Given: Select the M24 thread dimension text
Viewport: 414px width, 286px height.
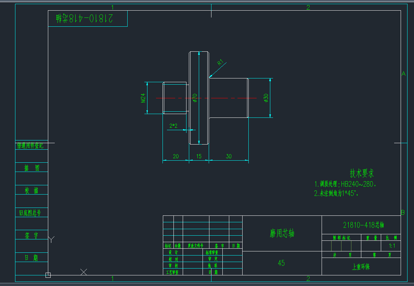Looking at the screenshot, I should coord(144,98).
